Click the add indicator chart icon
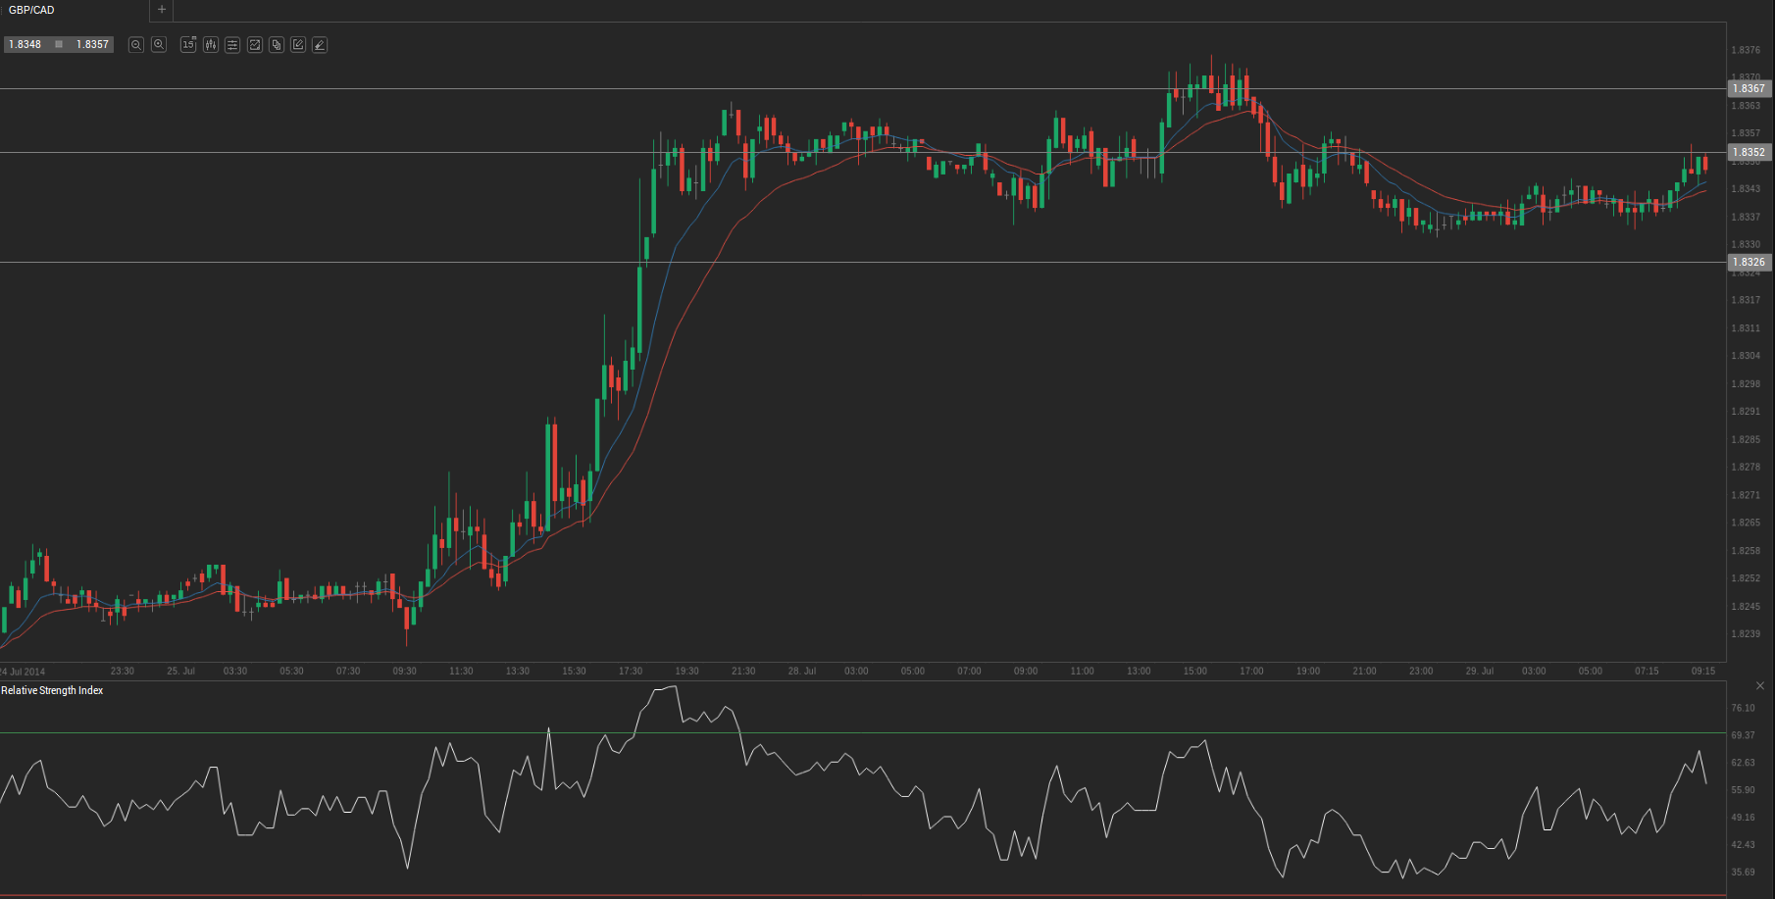 tap(255, 45)
